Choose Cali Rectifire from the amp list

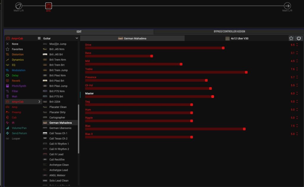pyautogui.click(x=57, y=160)
